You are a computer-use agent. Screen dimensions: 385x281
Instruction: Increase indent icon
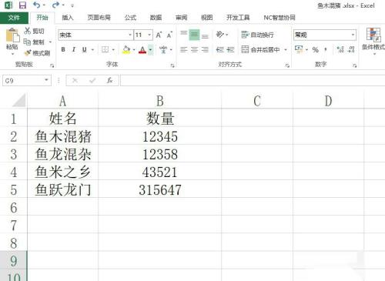230,49
